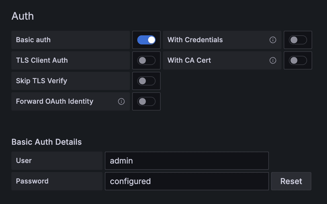The height and width of the screenshot is (204, 327).
Task: Click the Forward OAuth Identity info icon
Action: coord(121,101)
